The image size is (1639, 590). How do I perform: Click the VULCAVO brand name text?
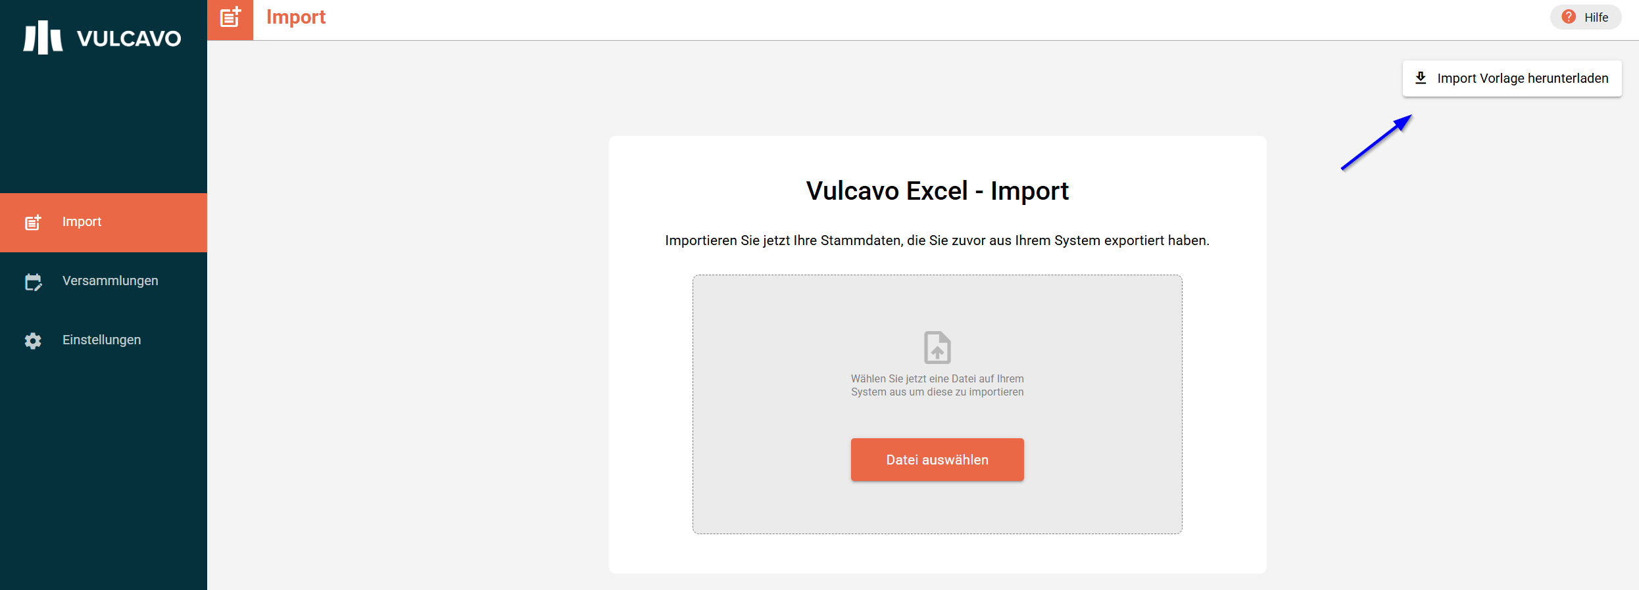tap(129, 39)
